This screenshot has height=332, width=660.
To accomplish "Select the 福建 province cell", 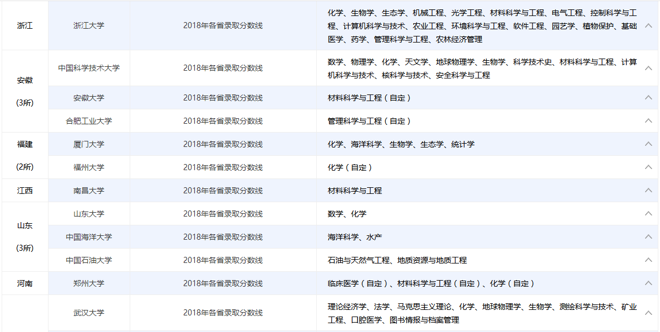I will pos(25,155).
